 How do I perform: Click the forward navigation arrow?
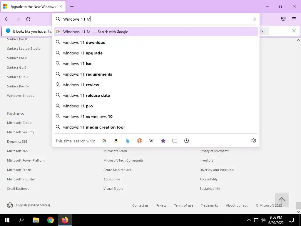[x=18, y=19]
